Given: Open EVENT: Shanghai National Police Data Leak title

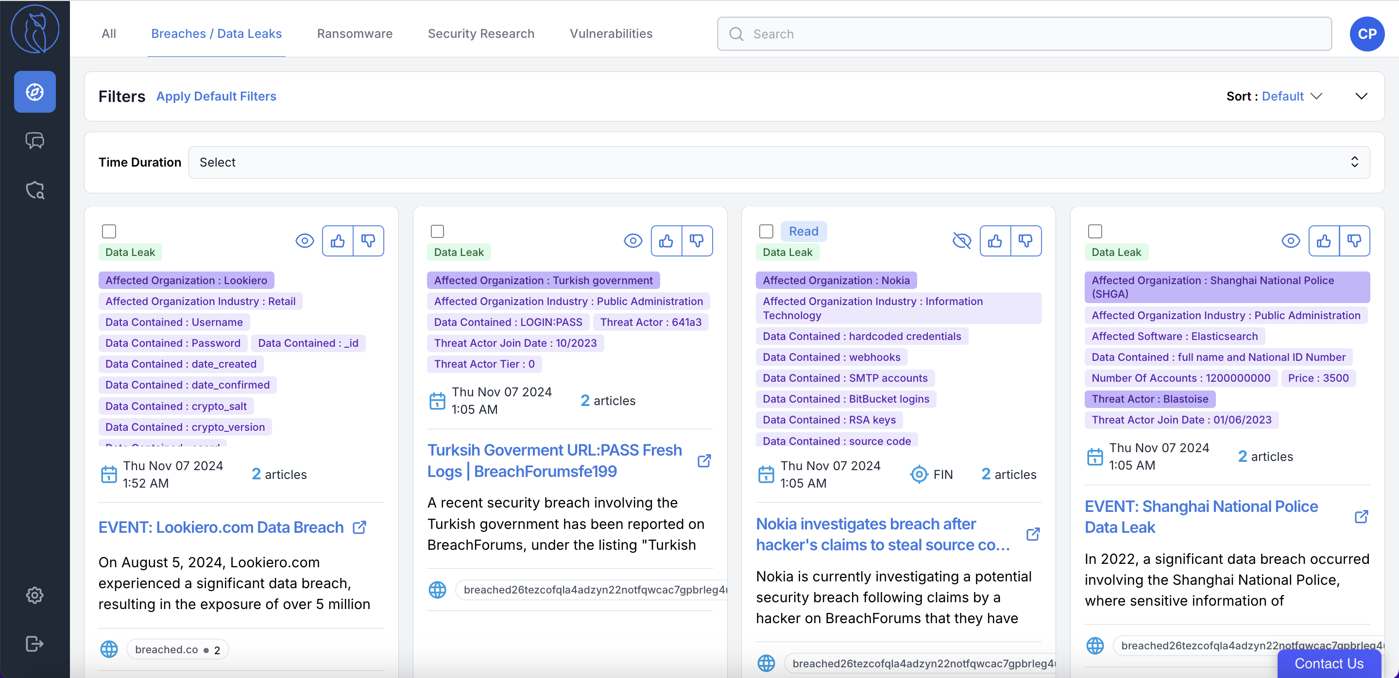Looking at the screenshot, I should (1201, 517).
